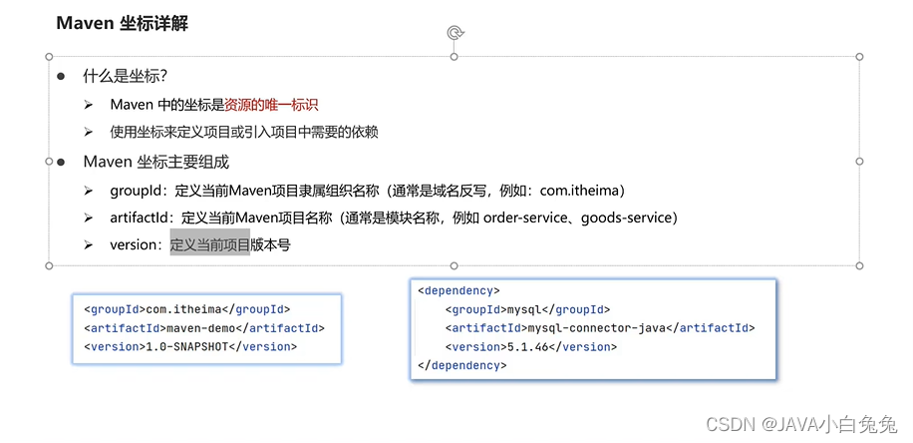Click code line "<version>1.0-SNAPSHOT</version>"
The image size is (913, 443).
pos(190,347)
